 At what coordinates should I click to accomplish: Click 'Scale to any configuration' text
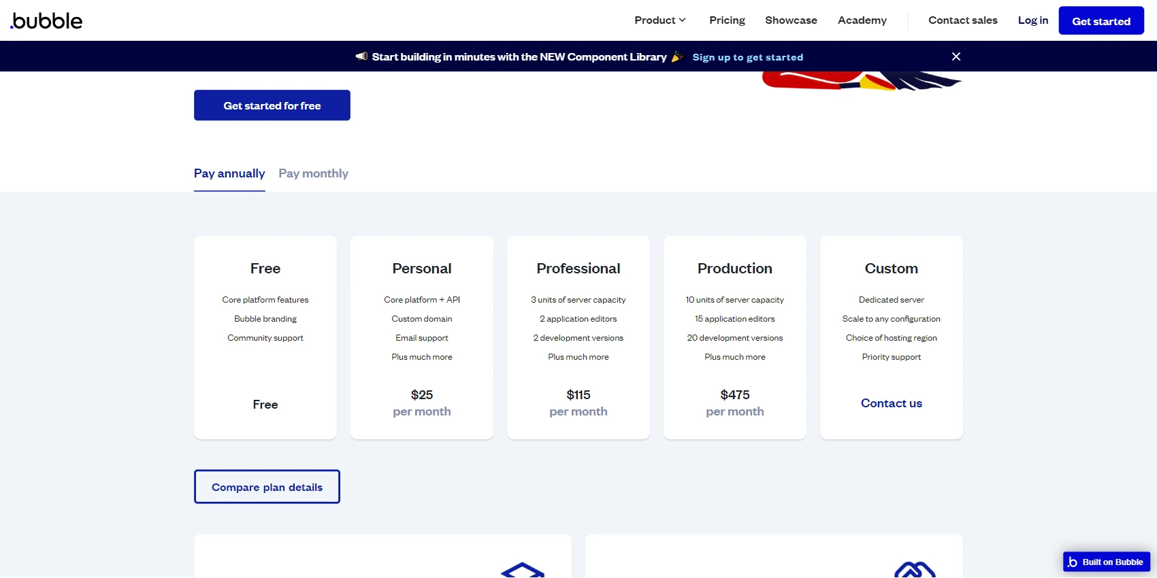(x=892, y=319)
